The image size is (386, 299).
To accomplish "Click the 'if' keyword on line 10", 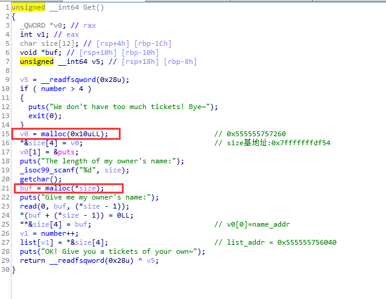I will tap(24, 89).
